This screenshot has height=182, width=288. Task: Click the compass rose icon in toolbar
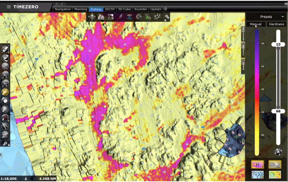92,17
